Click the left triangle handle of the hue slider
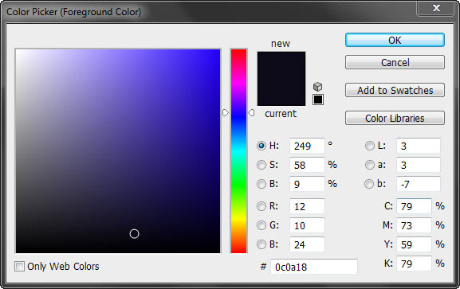Viewport: 460px width, 289px height. [x=226, y=113]
